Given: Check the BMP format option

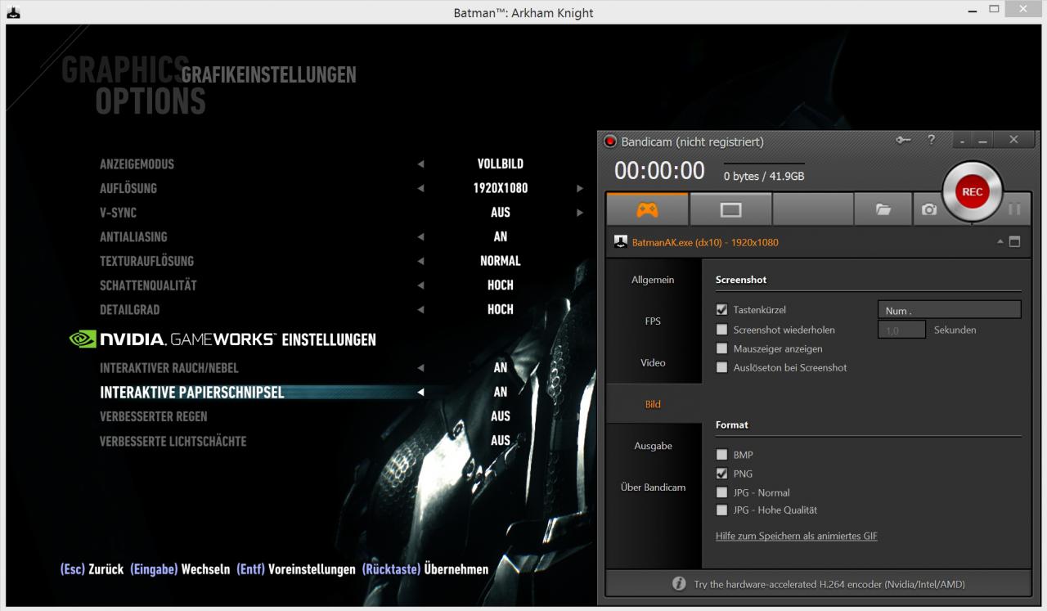Looking at the screenshot, I should pos(721,455).
